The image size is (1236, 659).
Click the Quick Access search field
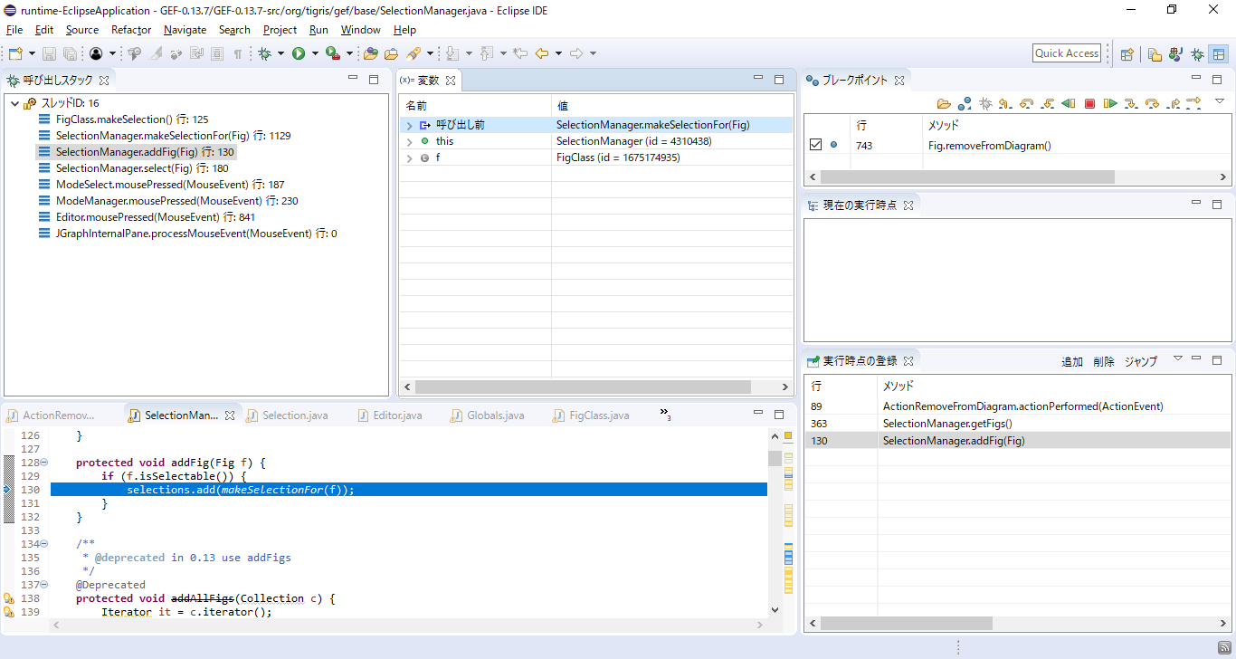(1067, 53)
